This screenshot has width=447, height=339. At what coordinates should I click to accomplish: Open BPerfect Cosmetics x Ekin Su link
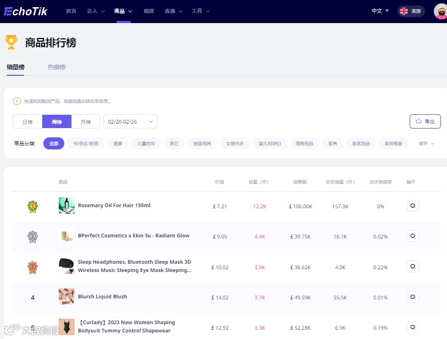[133, 236]
